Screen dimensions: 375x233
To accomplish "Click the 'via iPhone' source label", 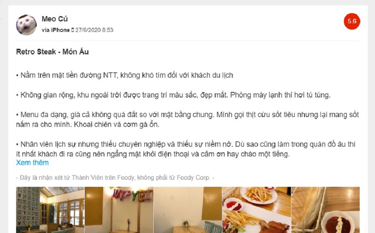I will tap(55, 30).
